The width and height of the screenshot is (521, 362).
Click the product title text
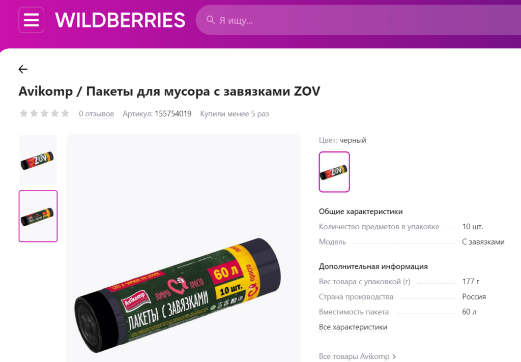coord(169,91)
